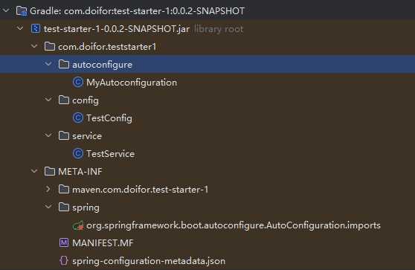Select org.springframework.boot.autoconfigure.AutoConfiguration.imports file
The height and width of the screenshot is (270, 415).
tap(234, 225)
